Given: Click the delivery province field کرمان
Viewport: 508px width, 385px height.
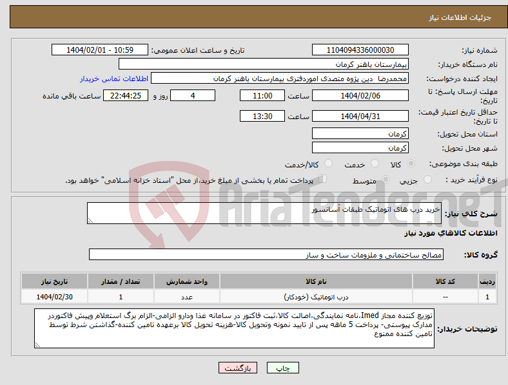Looking at the screenshot, I should tap(360, 134).
